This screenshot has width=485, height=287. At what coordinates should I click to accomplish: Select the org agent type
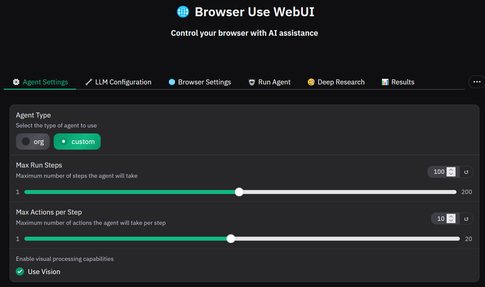tap(32, 141)
